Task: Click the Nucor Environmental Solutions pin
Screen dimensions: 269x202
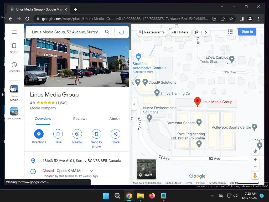Action: click(149, 118)
